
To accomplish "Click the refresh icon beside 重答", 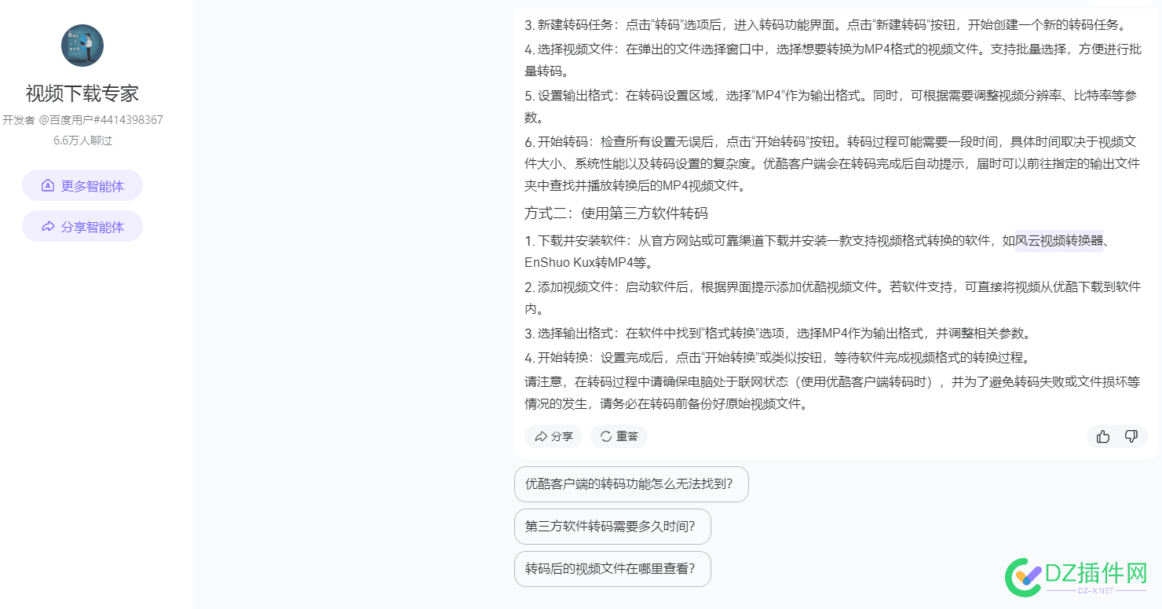I will 606,436.
